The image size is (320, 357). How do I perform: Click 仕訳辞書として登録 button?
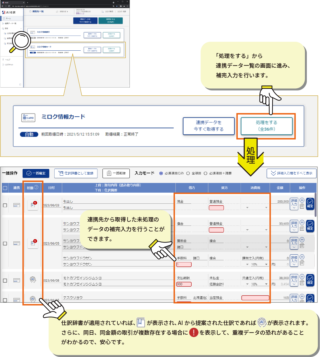pyautogui.click(x=76, y=173)
